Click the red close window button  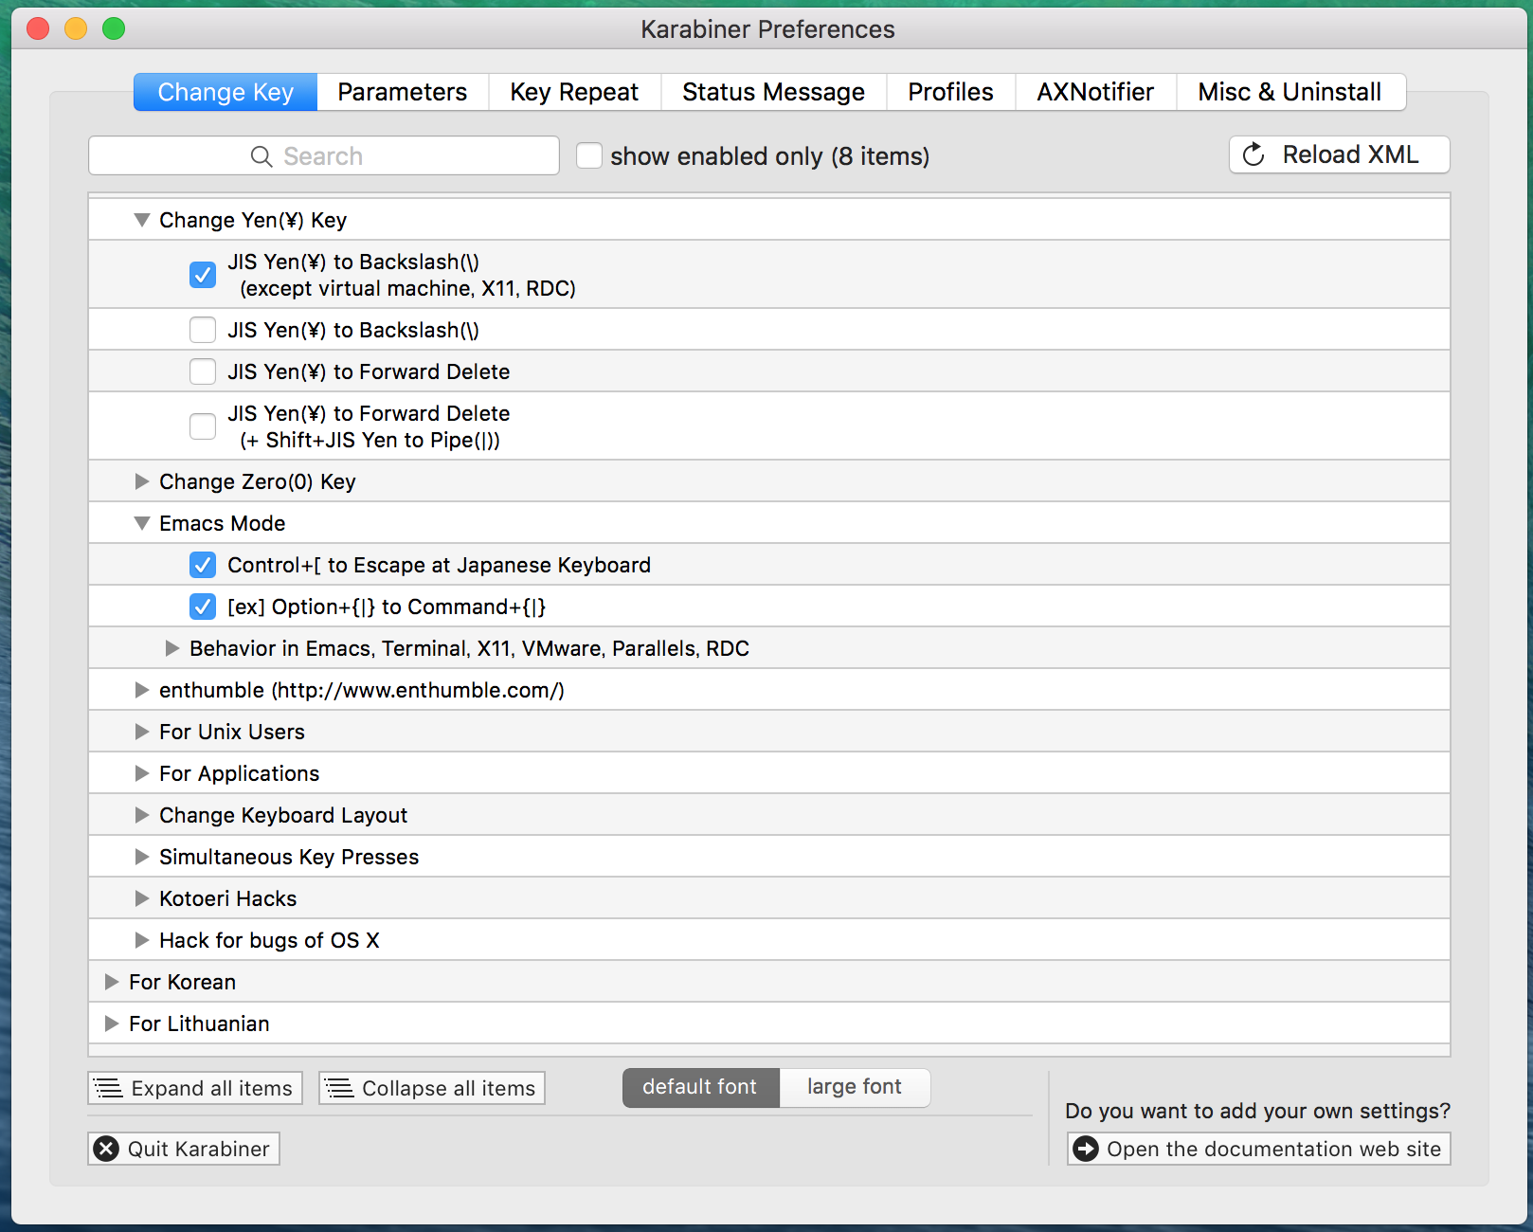[38, 28]
